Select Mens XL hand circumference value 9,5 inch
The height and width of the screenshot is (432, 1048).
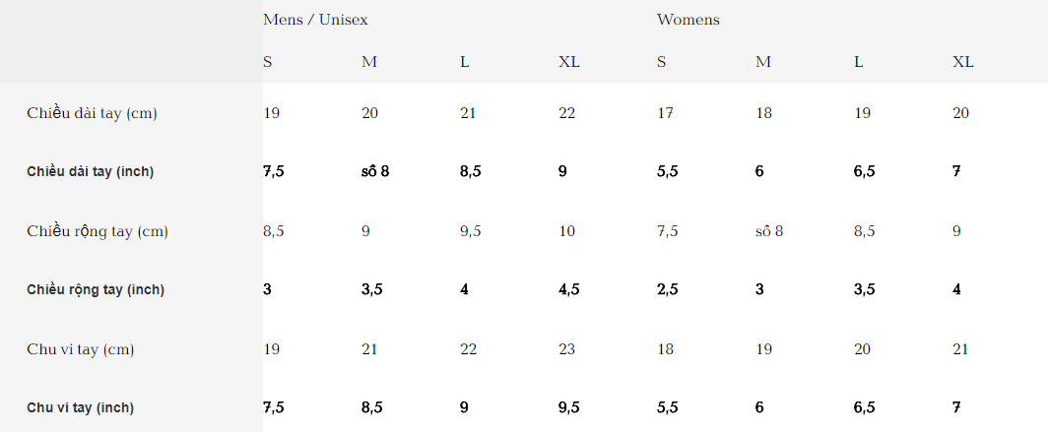569,408
